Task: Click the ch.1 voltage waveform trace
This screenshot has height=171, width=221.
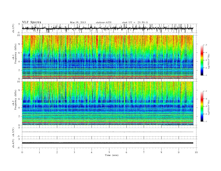Action: 107,28
